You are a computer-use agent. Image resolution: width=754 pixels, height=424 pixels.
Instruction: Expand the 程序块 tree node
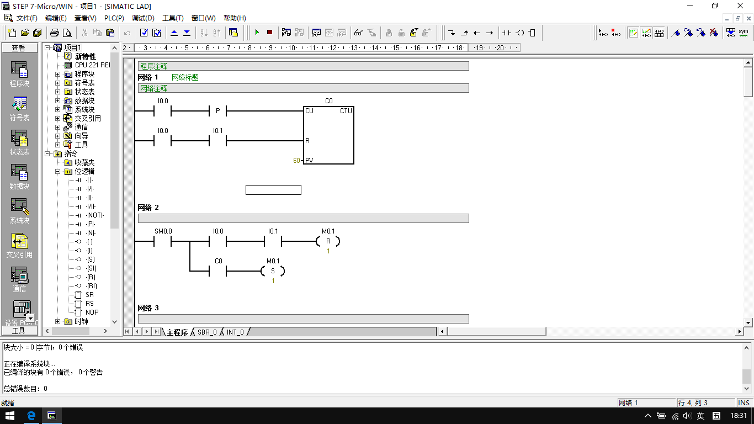tap(58, 74)
